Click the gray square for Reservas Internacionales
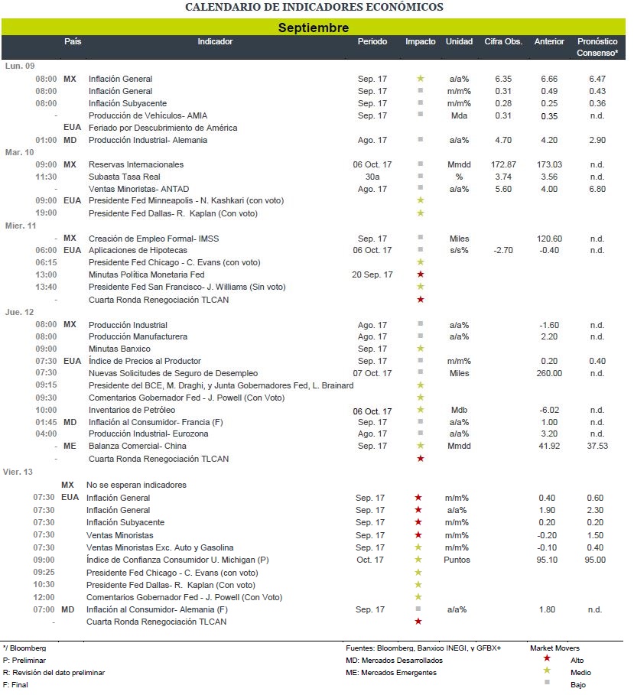This screenshot has height=695, width=634. pyautogui.click(x=421, y=164)
